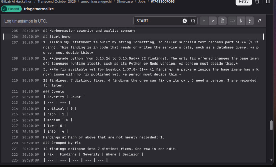Select log line number 205
The width and height of the screenshot is (276, 167).
pyautogui.click(x=15, y=31)
